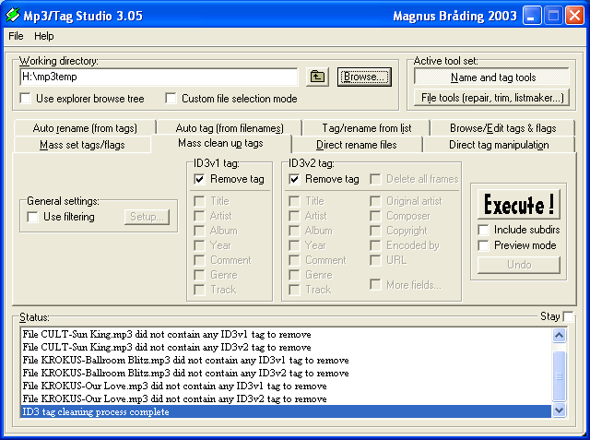This screenshot has height=440, width=590.
Task: Select 'ID3 tag cleaning process complete' line
Action: pos(286,411)
